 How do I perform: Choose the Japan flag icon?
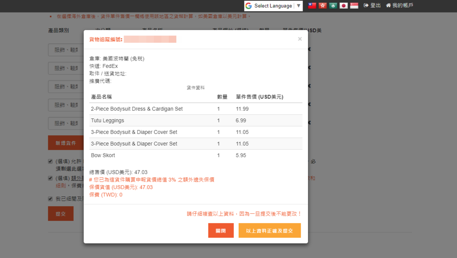[x=344, y=6]
